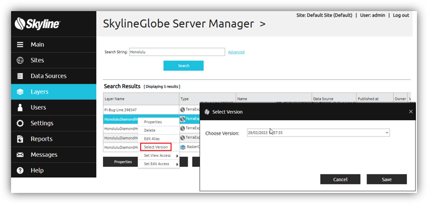
Task: Click the TerraExp icon in PI-Bug-Line row
Action: pos(183,110)
